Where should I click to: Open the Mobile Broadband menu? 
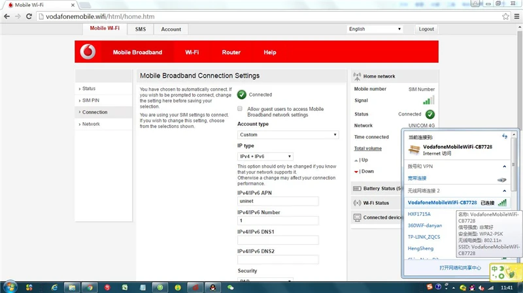tap(137, 52)
